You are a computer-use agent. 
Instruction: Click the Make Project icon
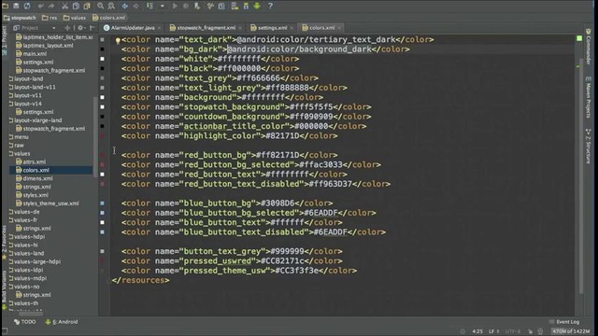(x=149, y=6)
